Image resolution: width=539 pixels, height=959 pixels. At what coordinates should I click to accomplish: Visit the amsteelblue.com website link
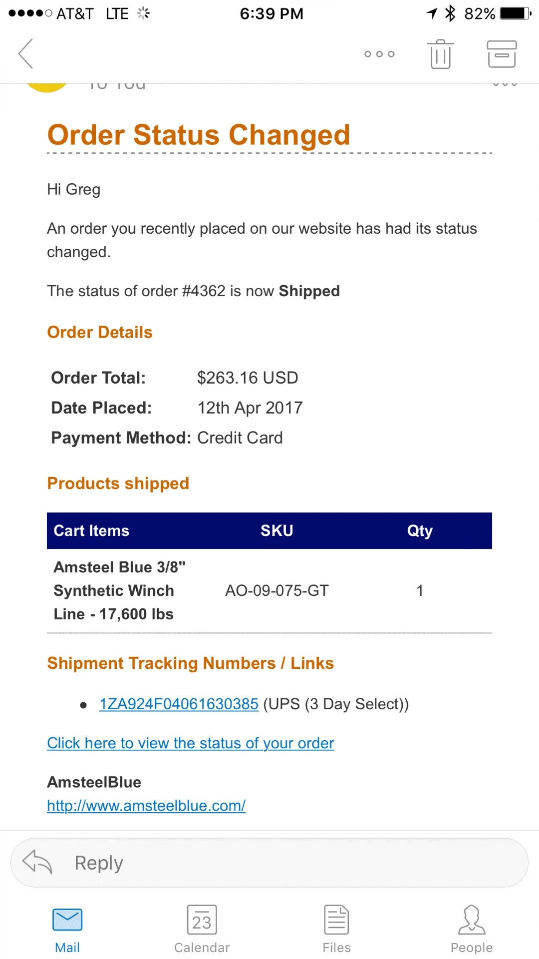(x=146, y=805)
